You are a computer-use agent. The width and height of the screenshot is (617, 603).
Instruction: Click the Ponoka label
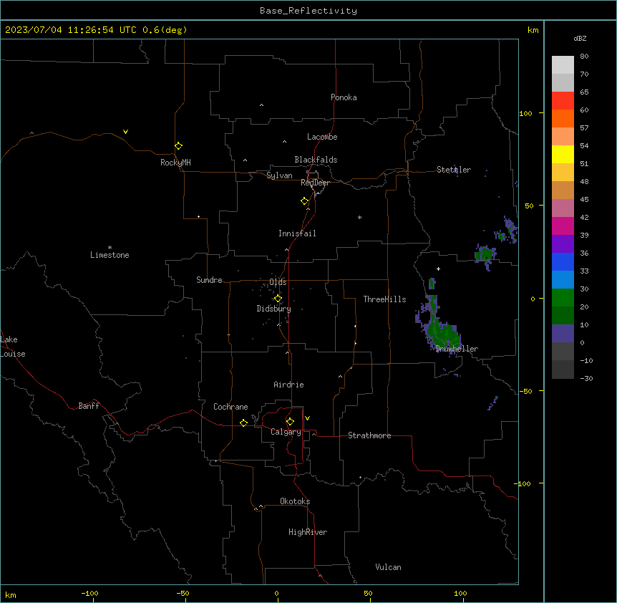click(x=344, y=97)
